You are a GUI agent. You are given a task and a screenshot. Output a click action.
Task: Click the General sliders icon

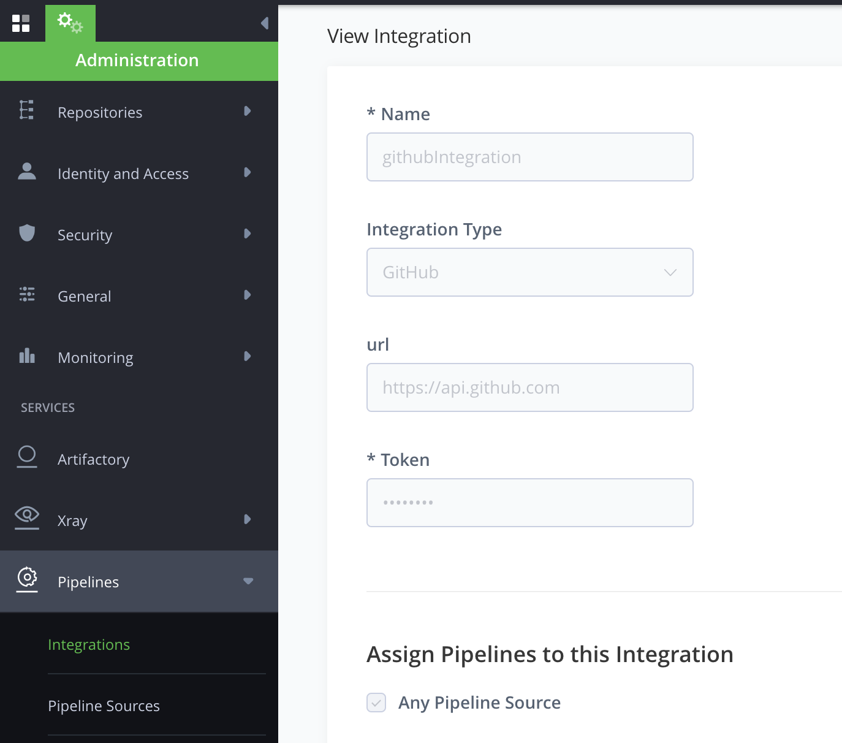click(27, 294)
